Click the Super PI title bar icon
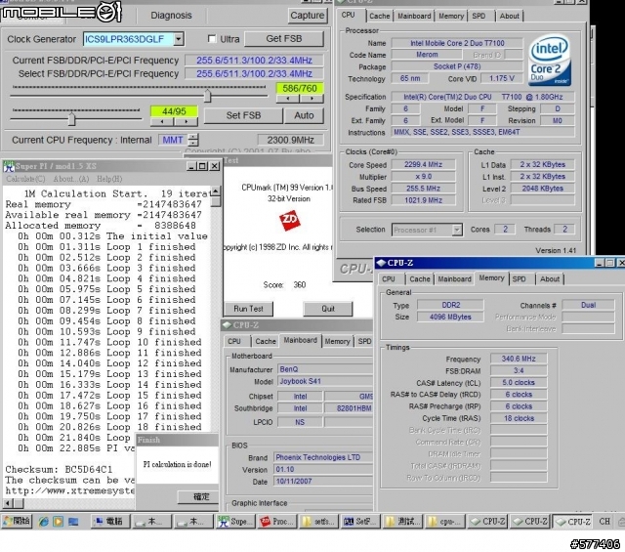The image size is (625, 552). coord(9,166)
